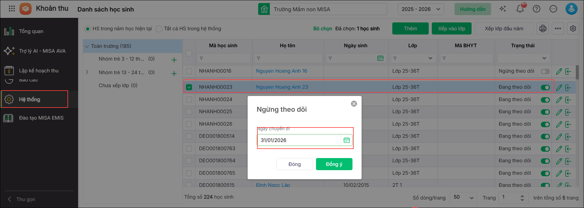Image resolution: width=584 pixels, height=208 pixels.
Task: Click the transfer arrow icon for NHANH00016
Action: pyautogui.click(x=568, y=71)
